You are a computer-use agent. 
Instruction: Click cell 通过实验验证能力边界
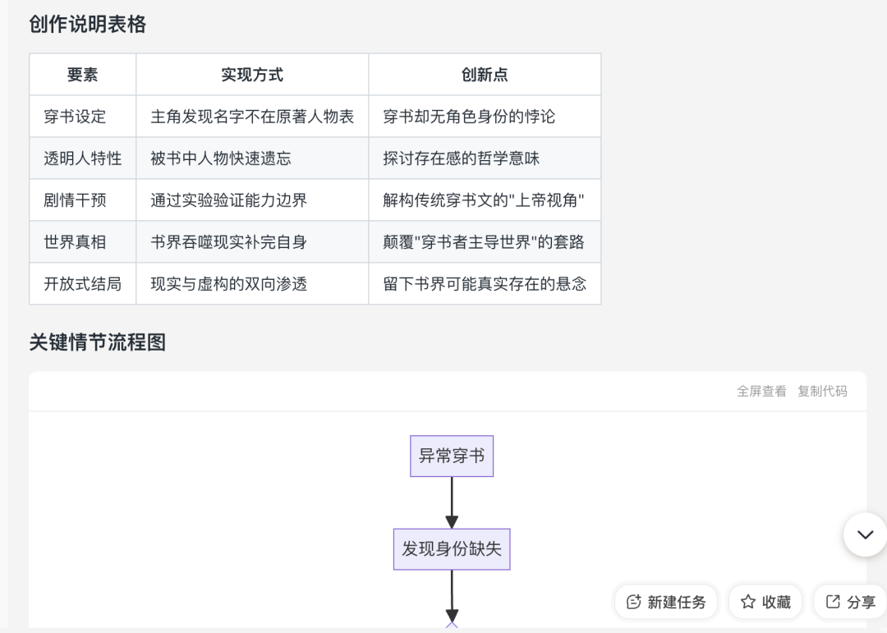coord(252,200)
